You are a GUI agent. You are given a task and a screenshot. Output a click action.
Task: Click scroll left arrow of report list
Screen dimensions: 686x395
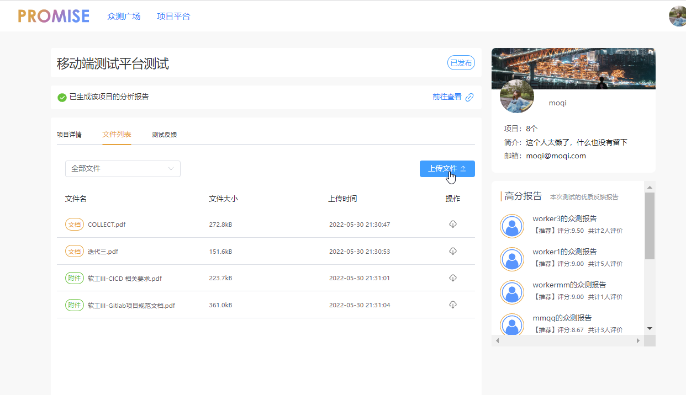[497, 340]
